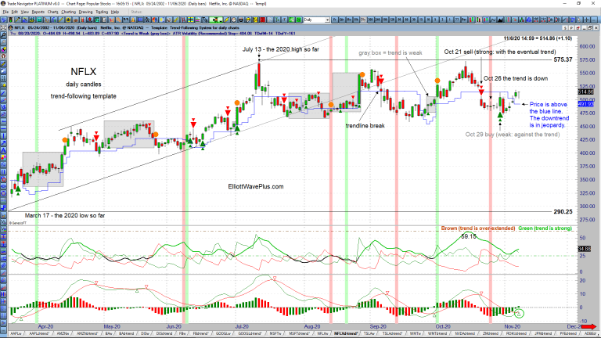Switch to the AMZNw tab
This screenshot has width=601, height=338.
(63, 334)
